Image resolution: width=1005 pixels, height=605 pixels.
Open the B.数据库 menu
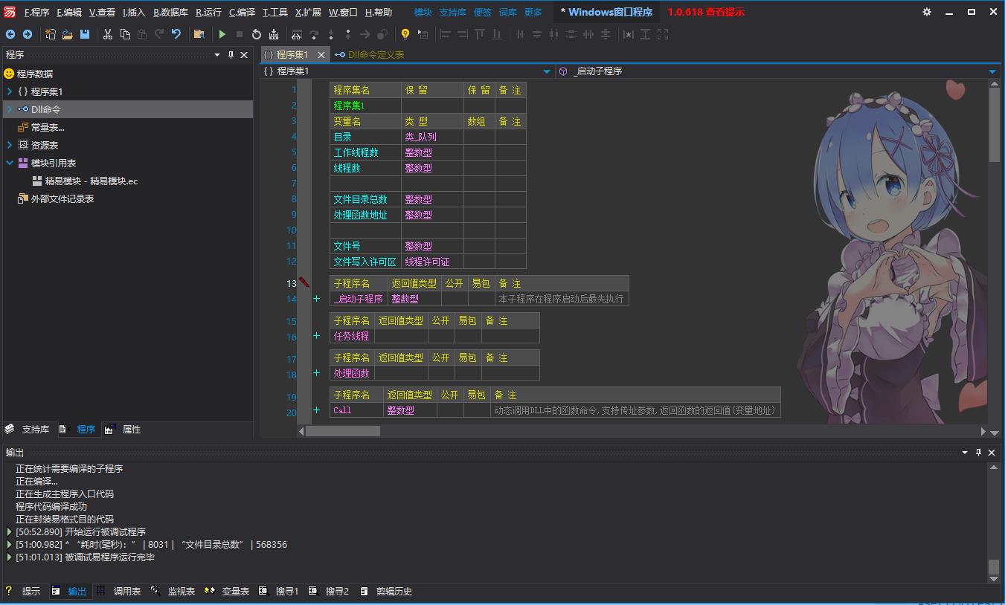click(170, 12)
